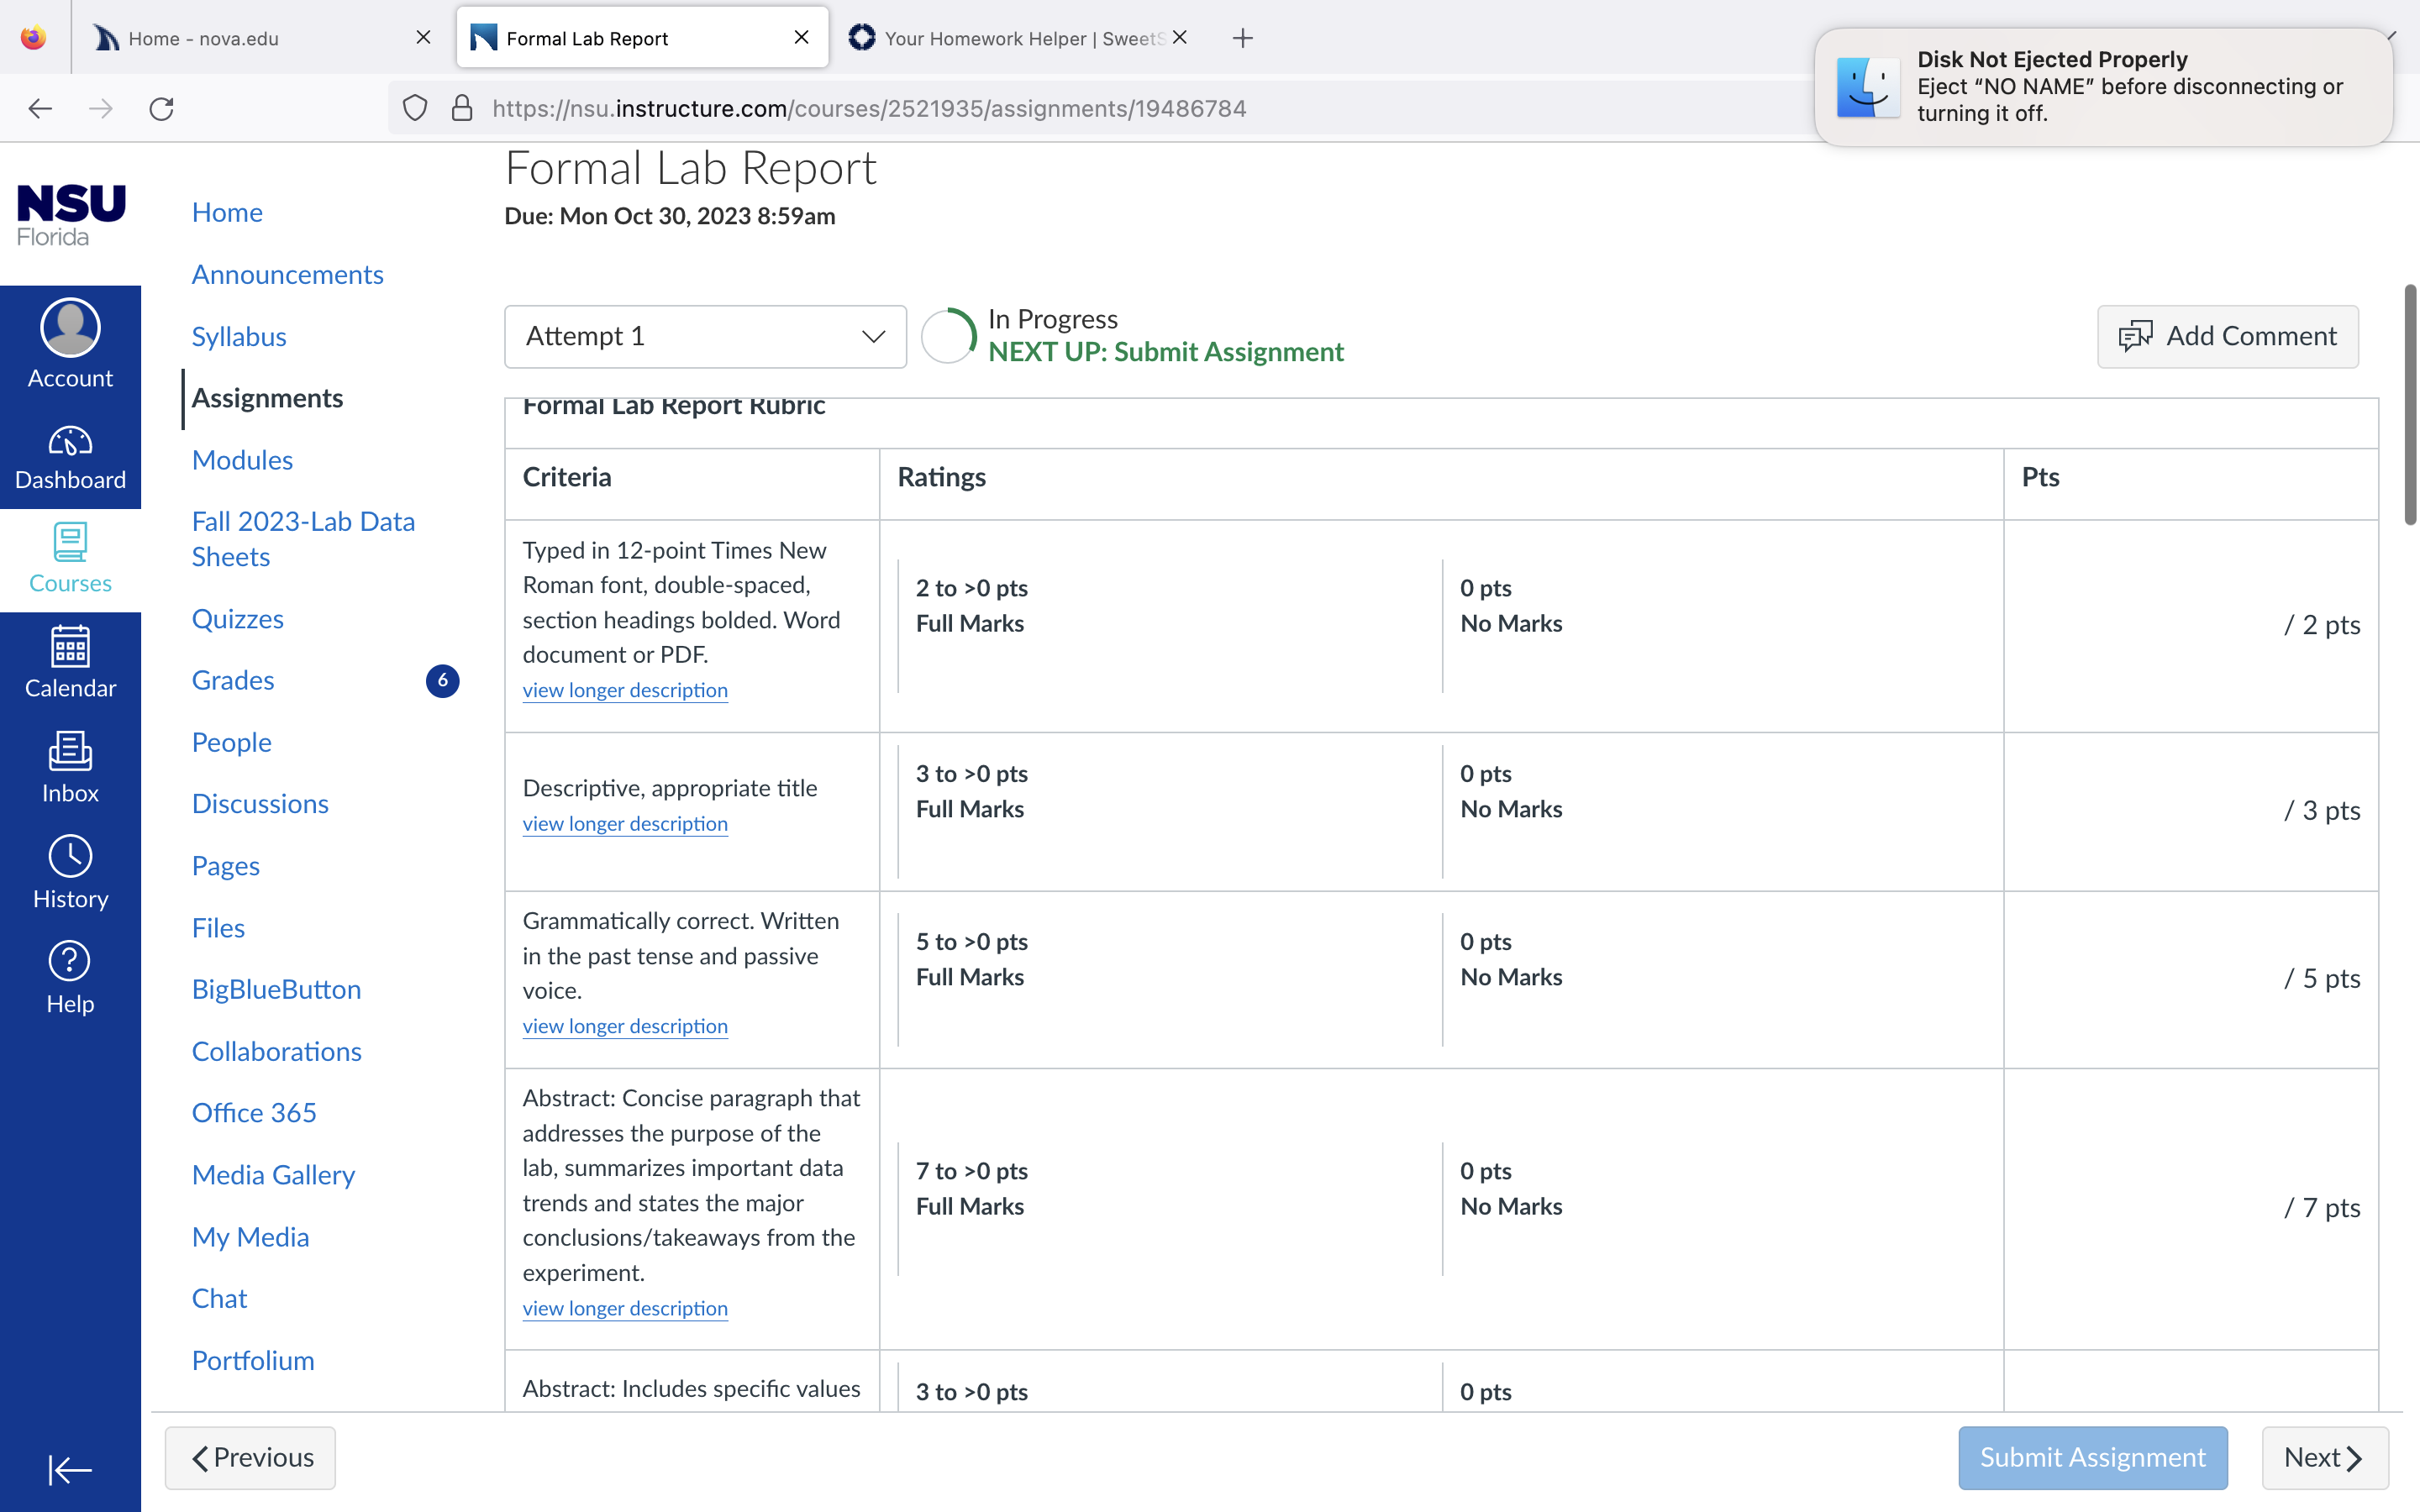Open the Inbox icon in global navigation
The image size is (2420, 1512).
click(x=70, y=751)
